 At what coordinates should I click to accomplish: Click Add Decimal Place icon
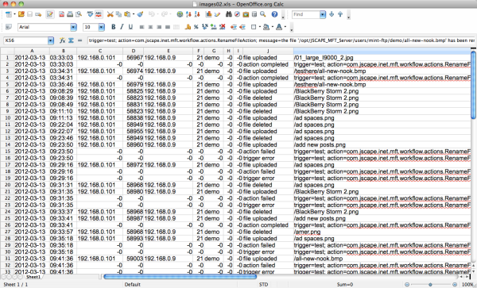[x=214, y=27]
